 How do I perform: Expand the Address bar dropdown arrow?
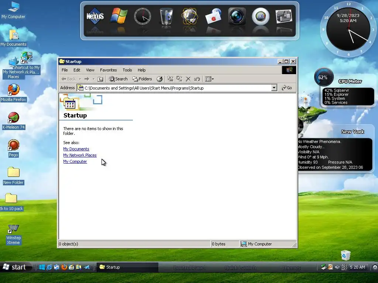pos(274,88)
